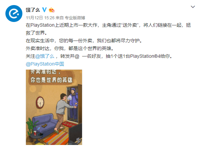Click the crown membership badge icon

click(52, 10)
